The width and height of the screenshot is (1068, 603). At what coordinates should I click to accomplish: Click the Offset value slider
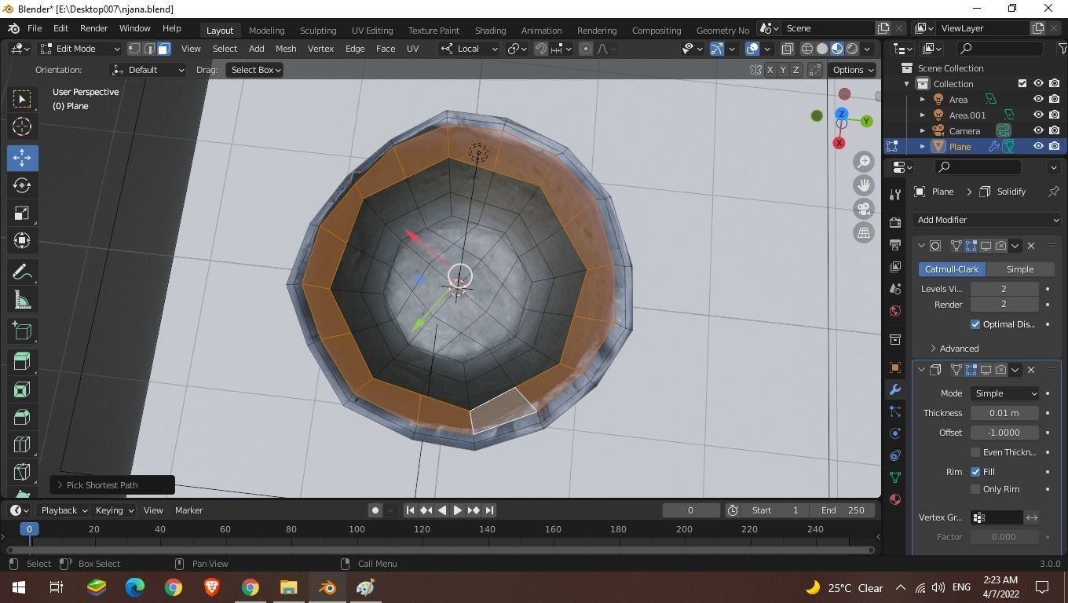click(x=1004, y=433)
